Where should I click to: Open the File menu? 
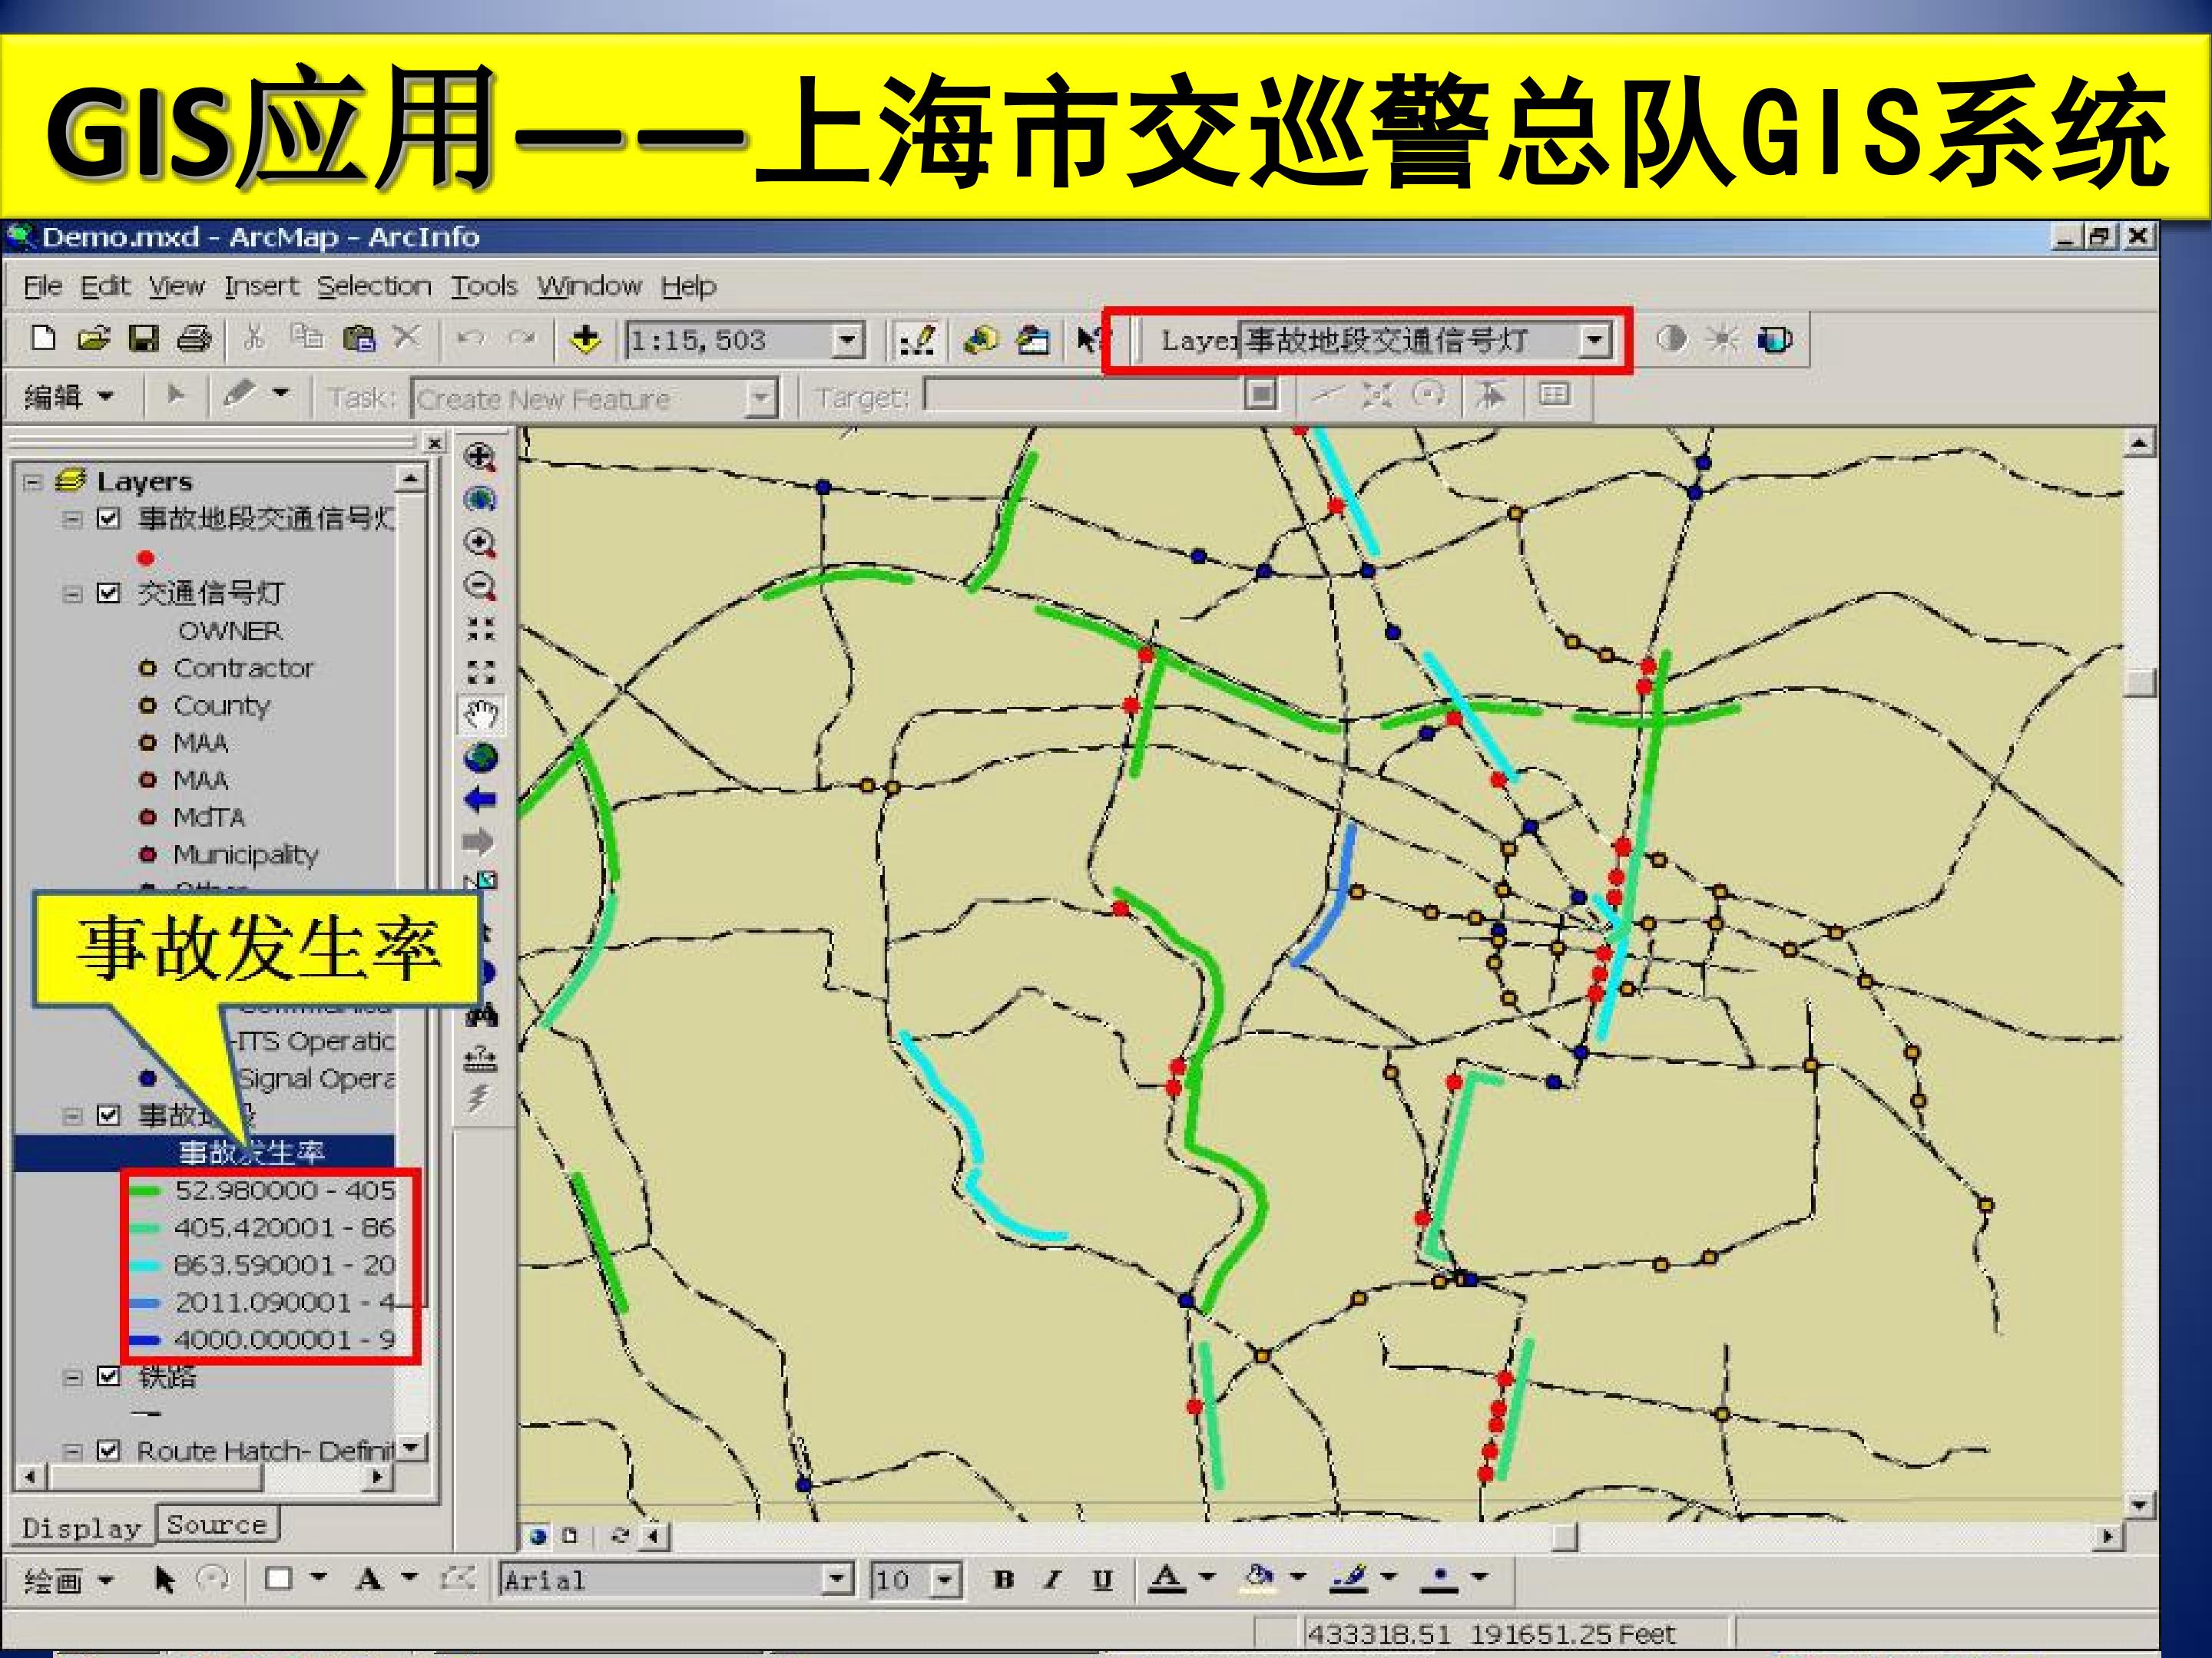43,287
